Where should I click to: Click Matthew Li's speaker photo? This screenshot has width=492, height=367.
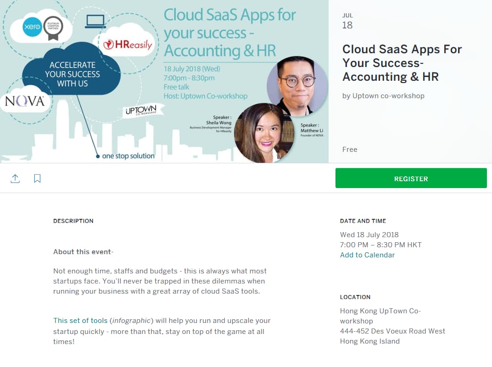(297, 85)
